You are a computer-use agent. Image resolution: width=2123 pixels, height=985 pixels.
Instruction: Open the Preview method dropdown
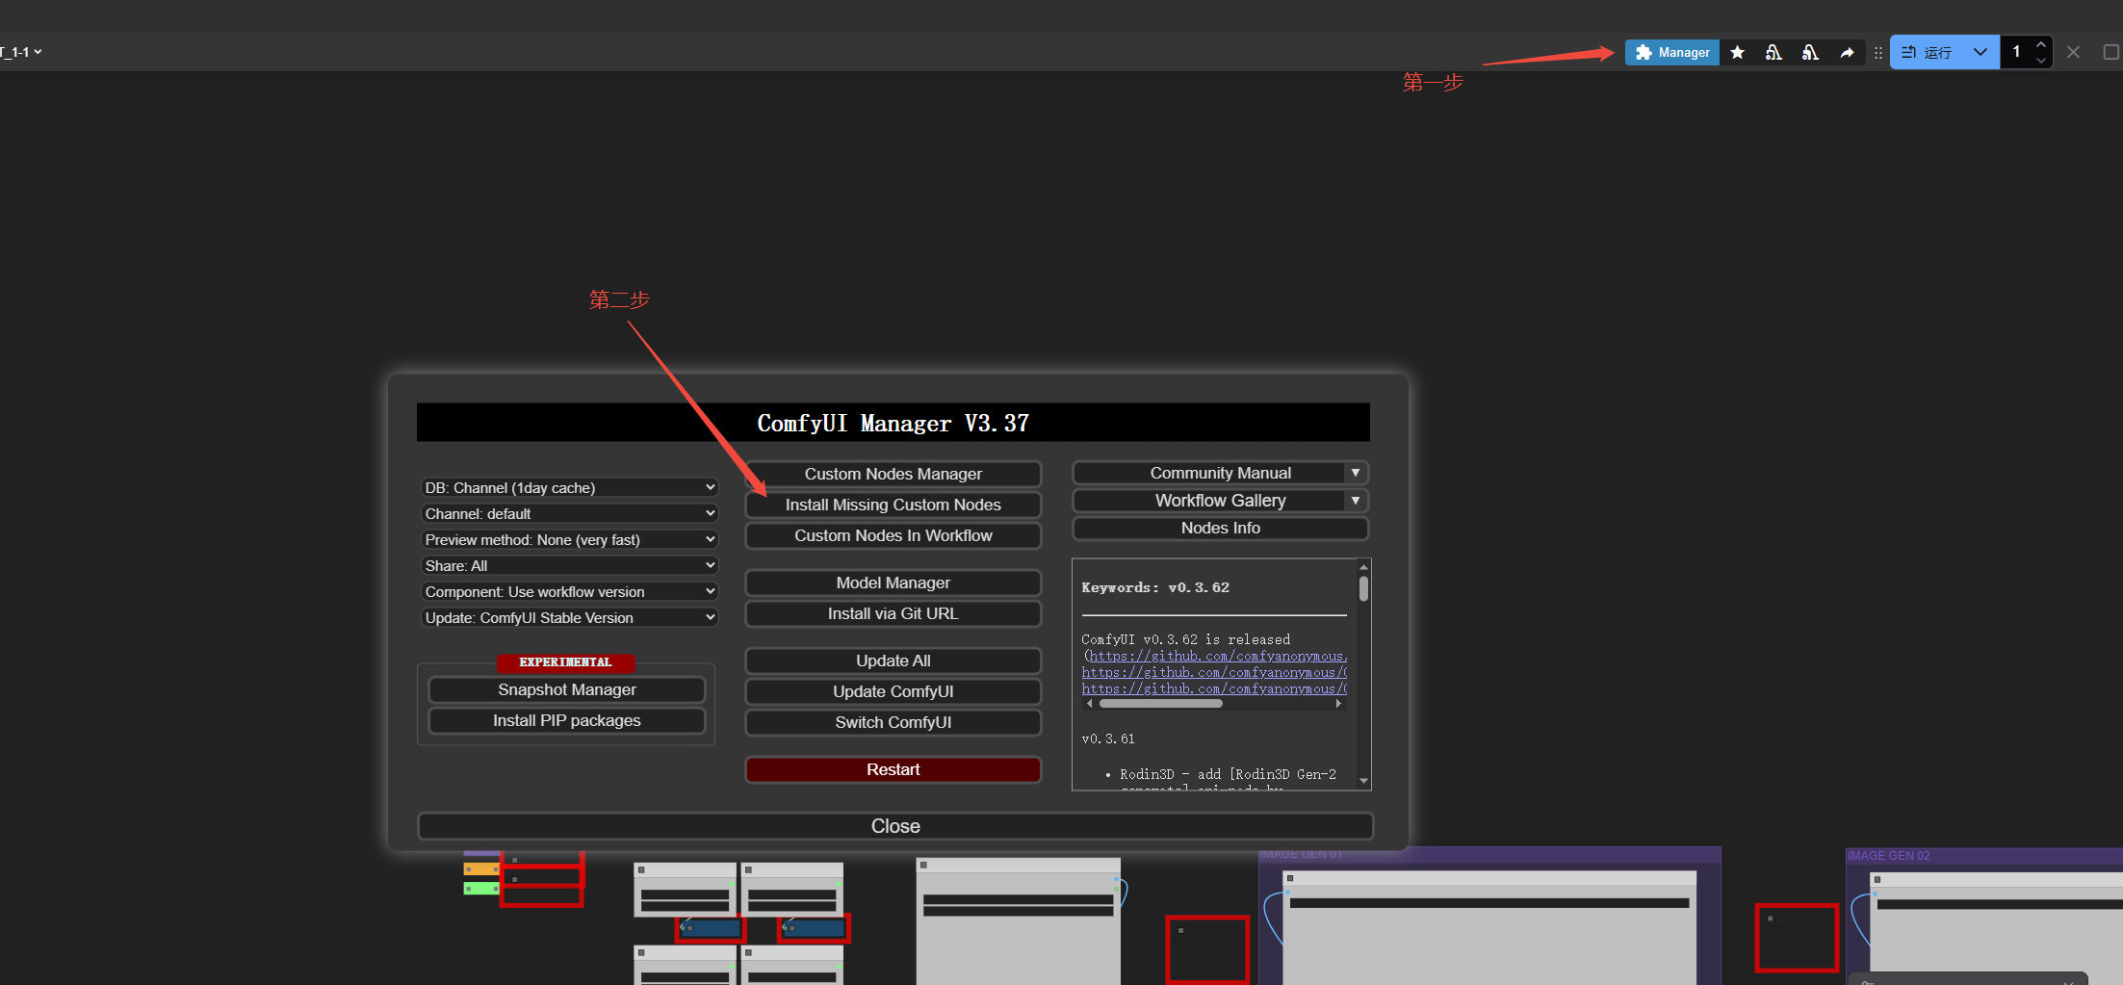click(569, 540)
